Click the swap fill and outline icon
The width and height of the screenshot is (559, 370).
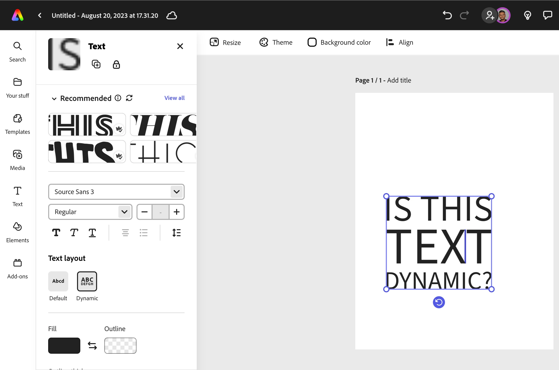pos(92,346)
